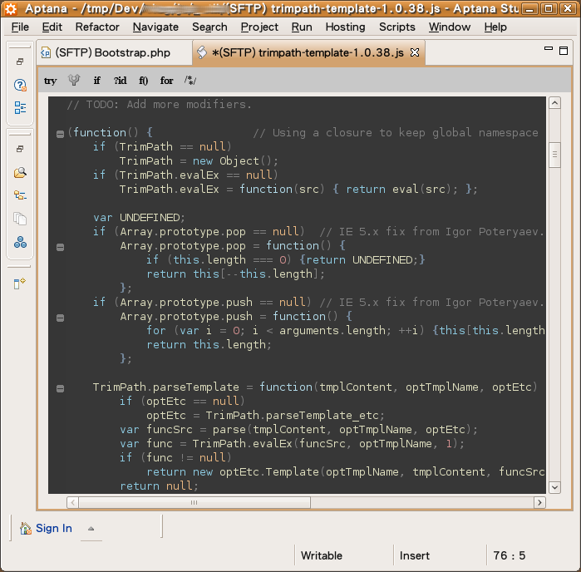581x572 pixels.
Task: Click the '?id' snippet toolbar icon
Action: pyautogui.click(x=120, y=80)
